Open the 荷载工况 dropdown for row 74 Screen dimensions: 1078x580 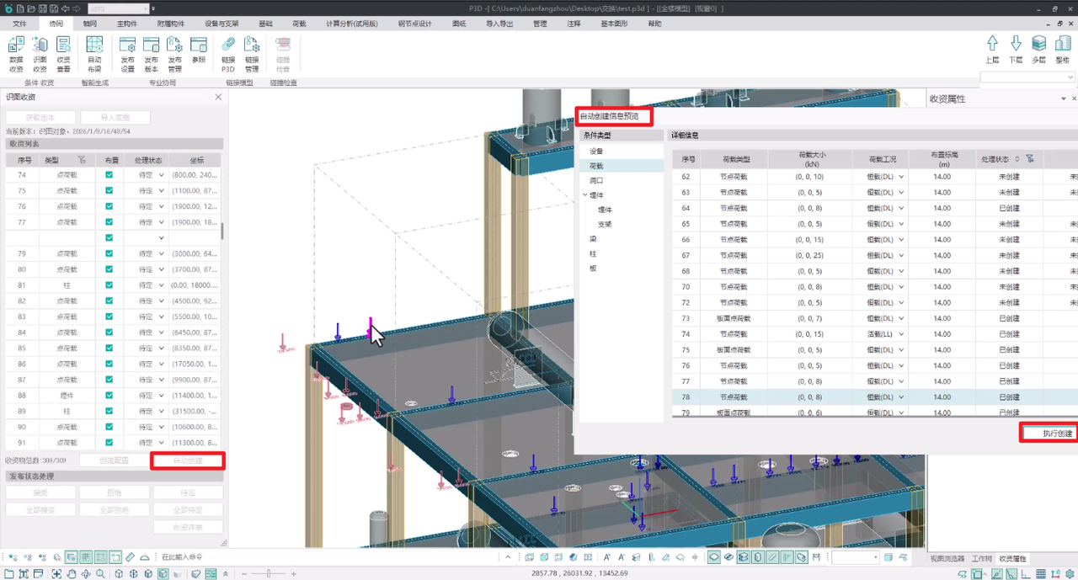click(x=901, y=334)
